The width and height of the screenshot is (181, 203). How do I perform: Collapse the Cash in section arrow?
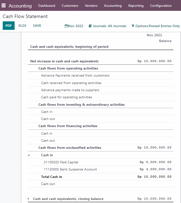click(x=29, y=155)
